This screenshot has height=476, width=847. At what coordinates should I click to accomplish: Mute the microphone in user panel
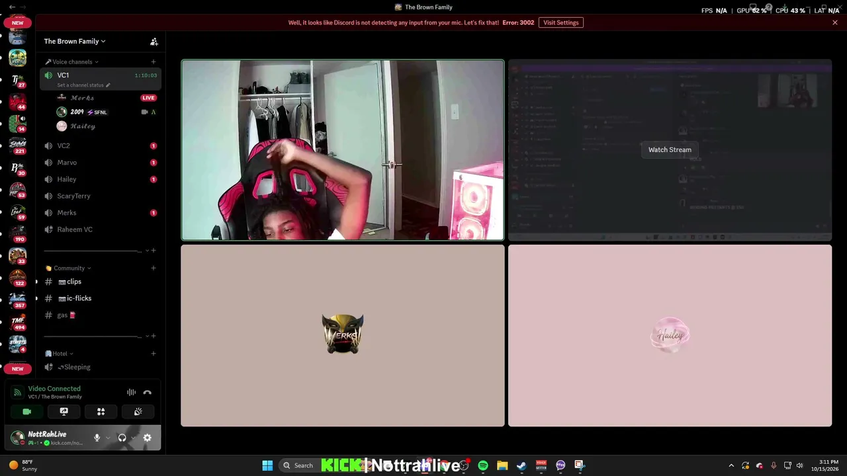(97, 438)
